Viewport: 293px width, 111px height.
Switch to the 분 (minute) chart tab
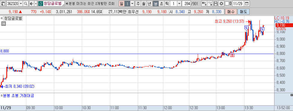(156, 3)
